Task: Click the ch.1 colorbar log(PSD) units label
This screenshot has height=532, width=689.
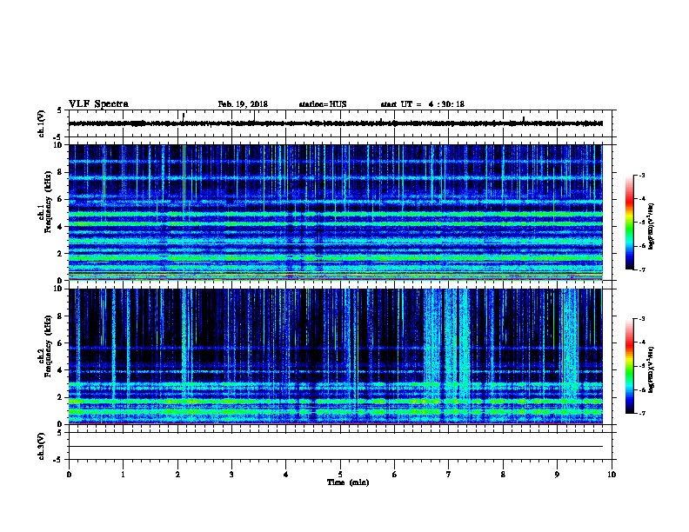Action: [x=652, y=226]
